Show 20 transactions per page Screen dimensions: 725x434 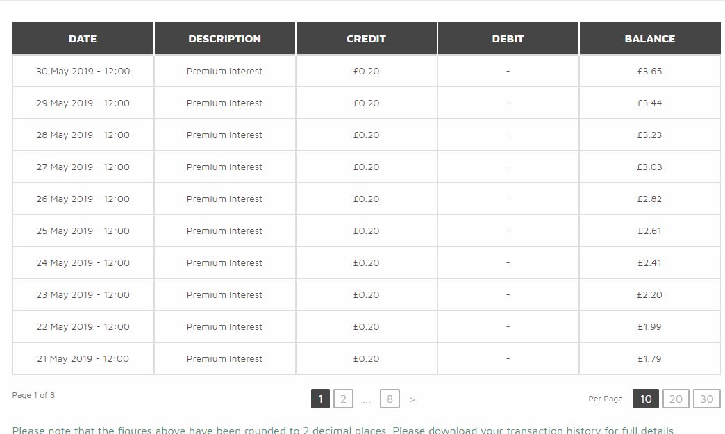click(x=676, y=399)
